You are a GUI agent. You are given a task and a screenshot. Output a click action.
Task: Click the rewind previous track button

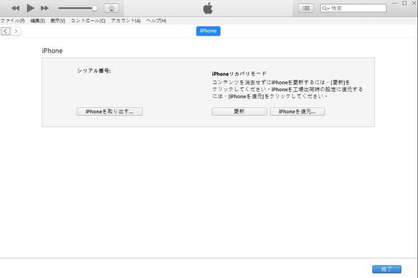pyautogui.click(x=16, y=8)
